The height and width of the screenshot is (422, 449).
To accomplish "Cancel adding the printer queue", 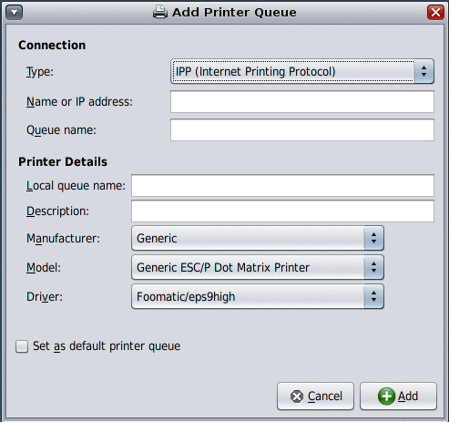I will click(315, 396).
